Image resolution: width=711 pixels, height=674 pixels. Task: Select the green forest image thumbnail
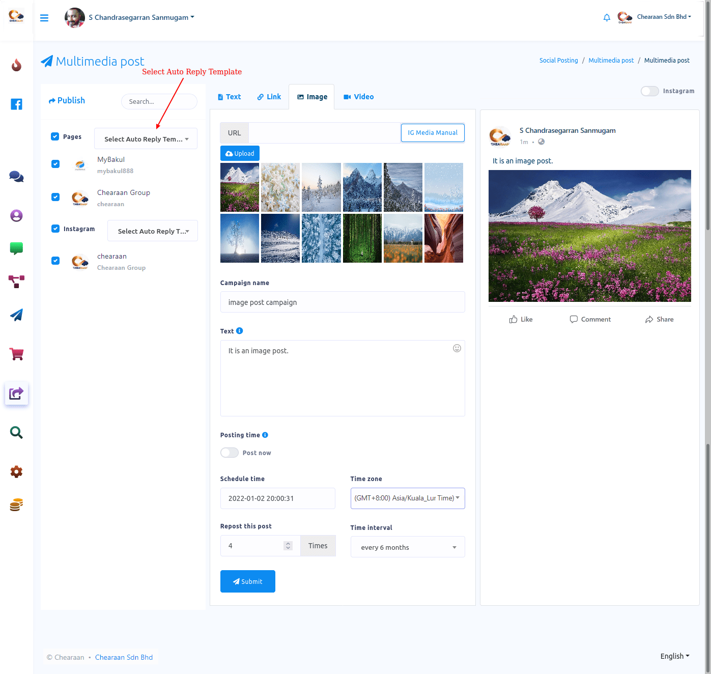362,238
